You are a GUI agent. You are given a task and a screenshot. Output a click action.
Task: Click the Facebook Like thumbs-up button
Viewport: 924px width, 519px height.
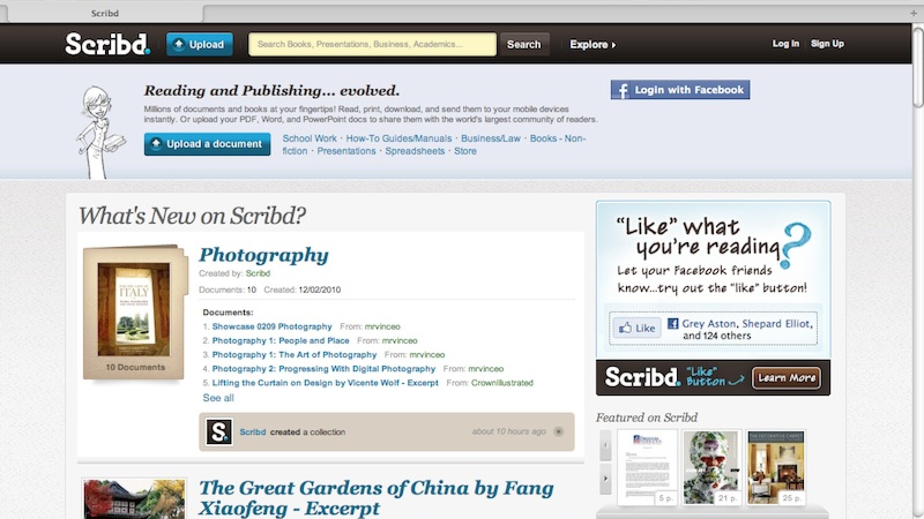[x=637, y=328]
